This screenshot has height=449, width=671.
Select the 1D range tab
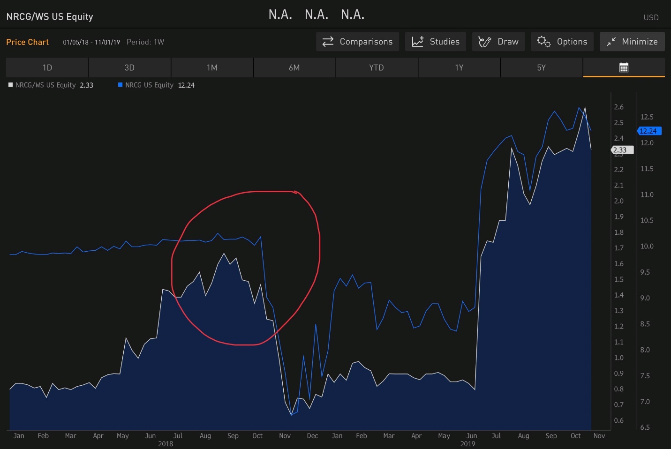pos(47,67)
